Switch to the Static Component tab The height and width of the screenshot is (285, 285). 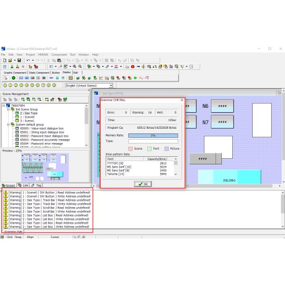tap(39, 73)
